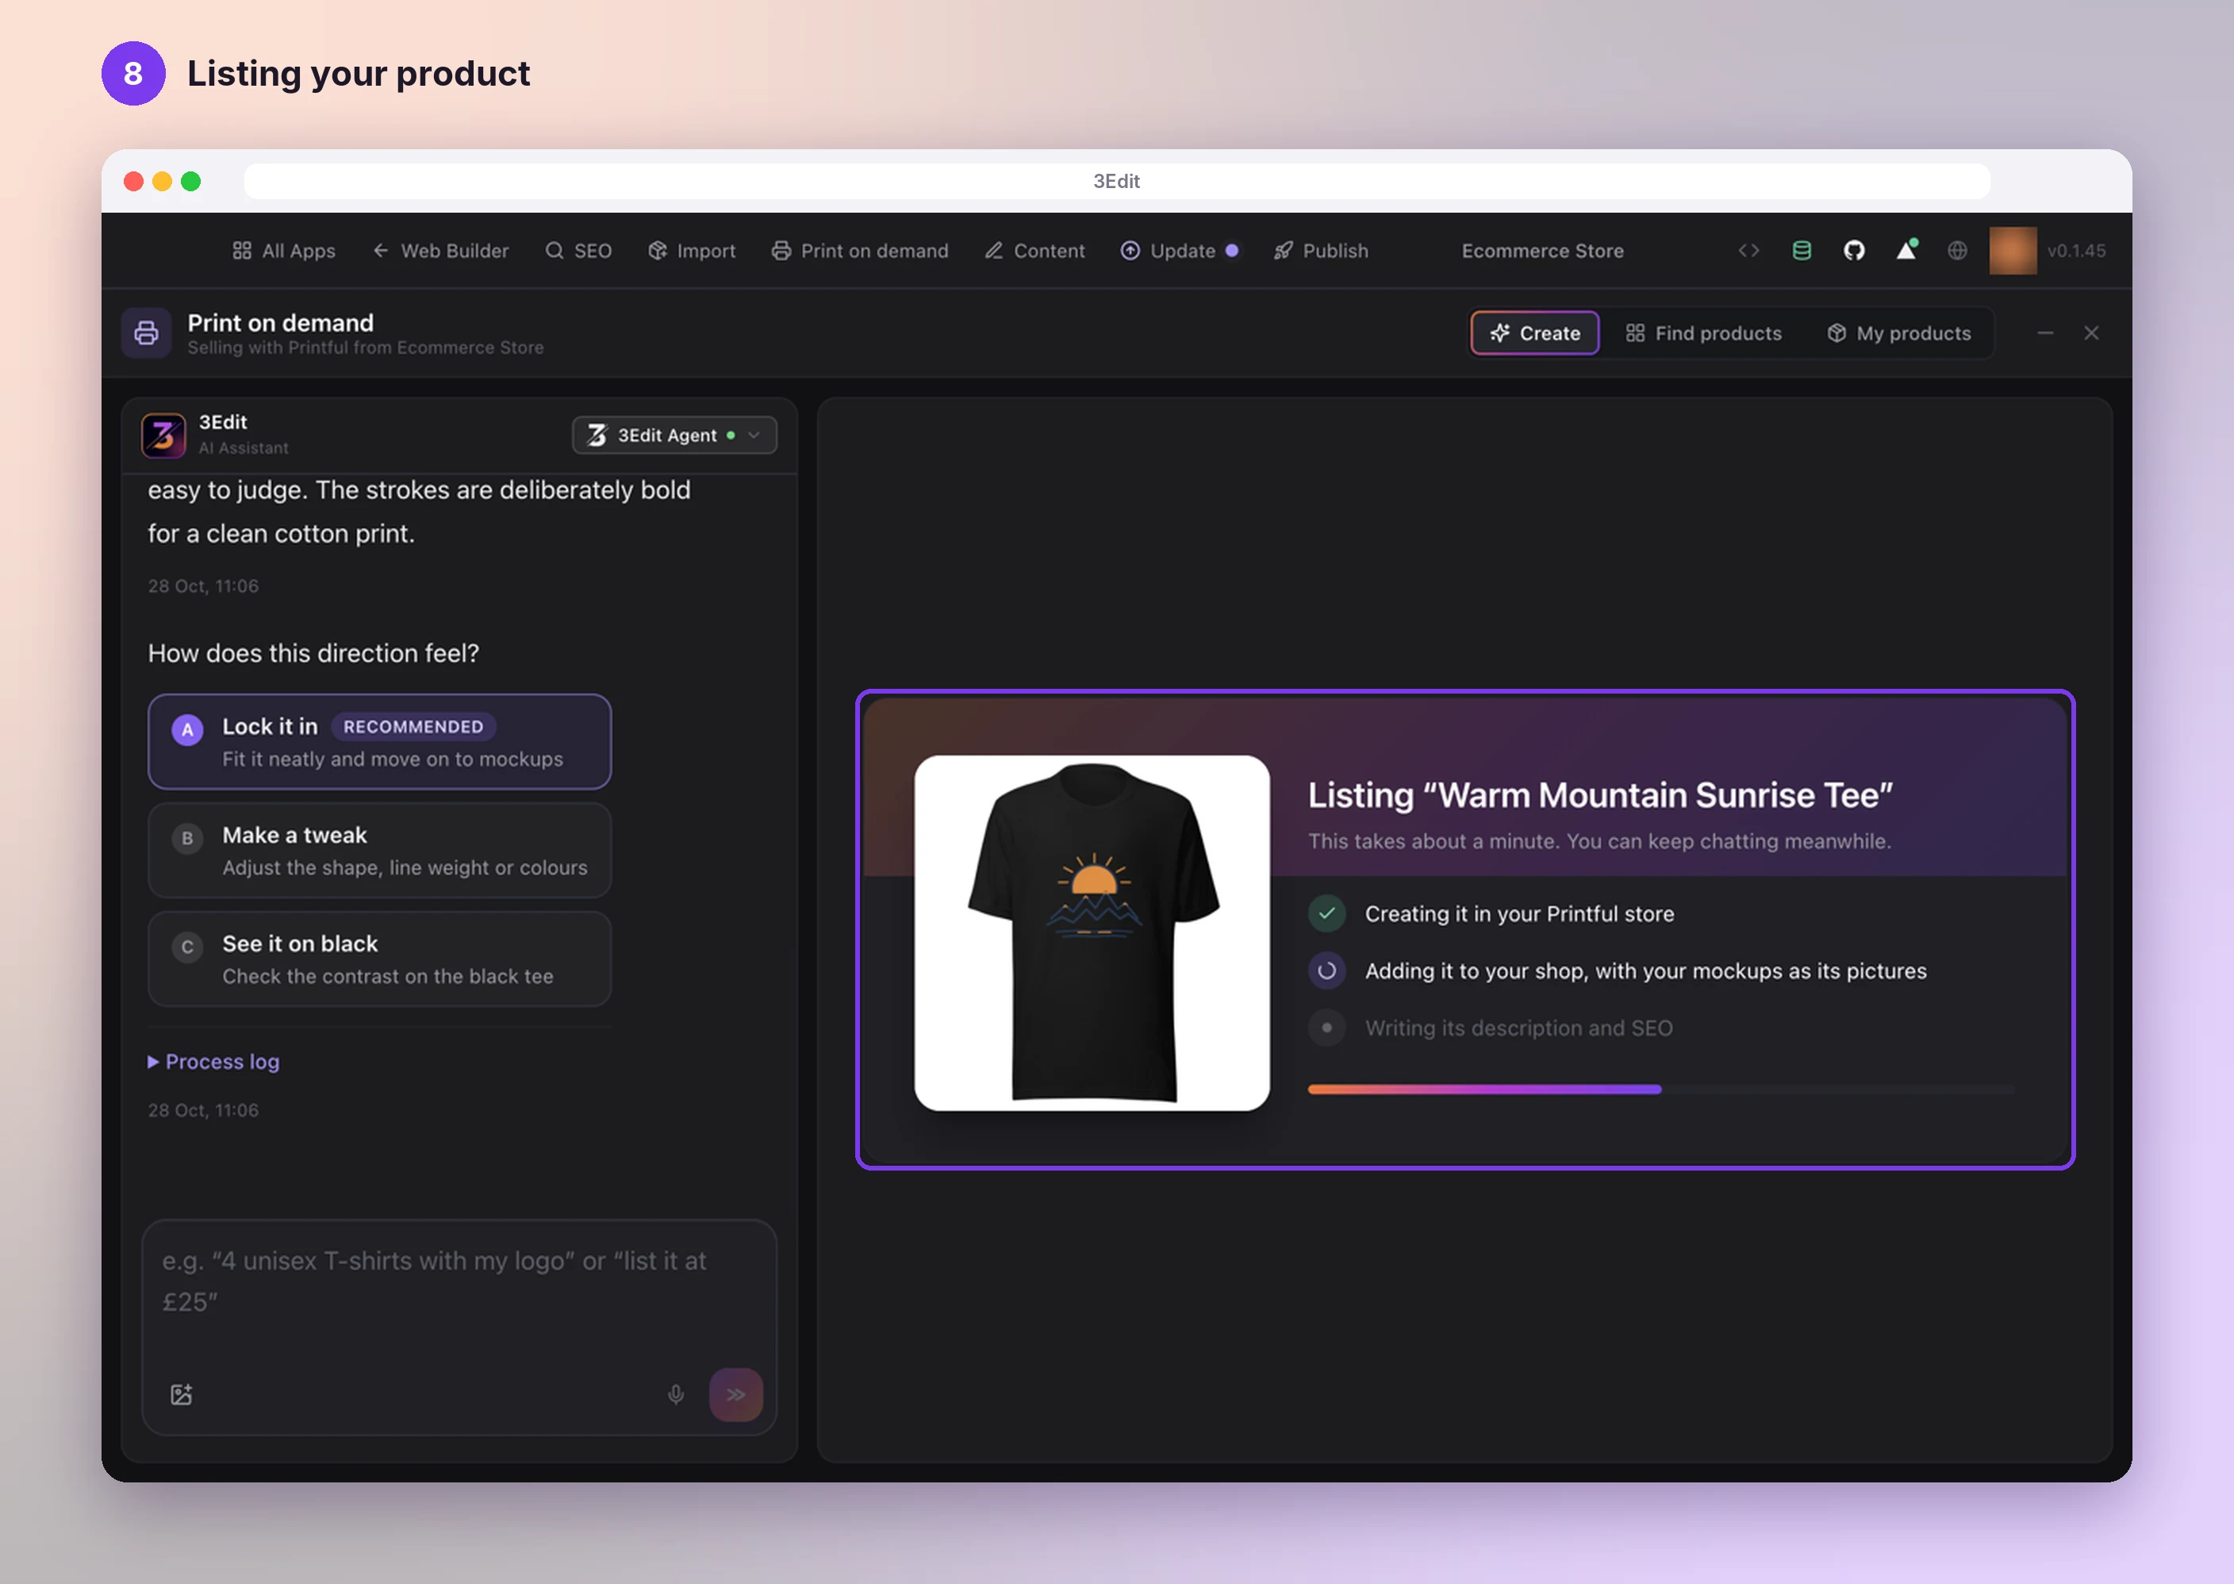Select Print on demand in top bar
Viewport: 2234px width, 1584px height.
coord(859,251)
